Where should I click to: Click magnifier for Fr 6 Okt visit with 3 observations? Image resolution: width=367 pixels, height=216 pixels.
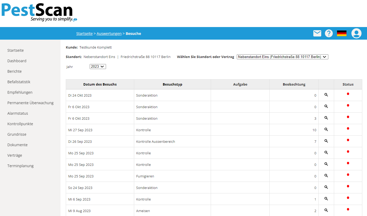(326, 118)
